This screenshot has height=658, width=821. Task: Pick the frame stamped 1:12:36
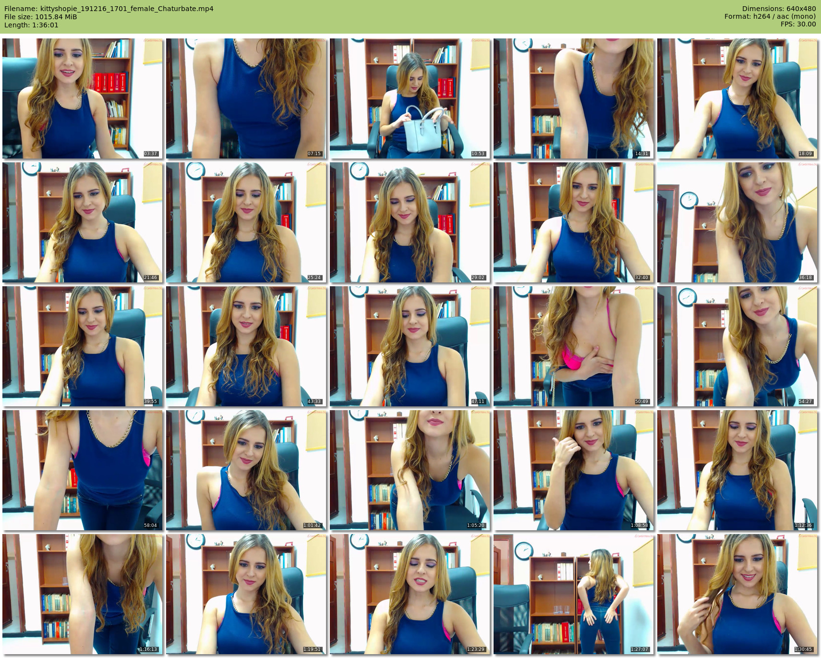click(x=737, y=470)
